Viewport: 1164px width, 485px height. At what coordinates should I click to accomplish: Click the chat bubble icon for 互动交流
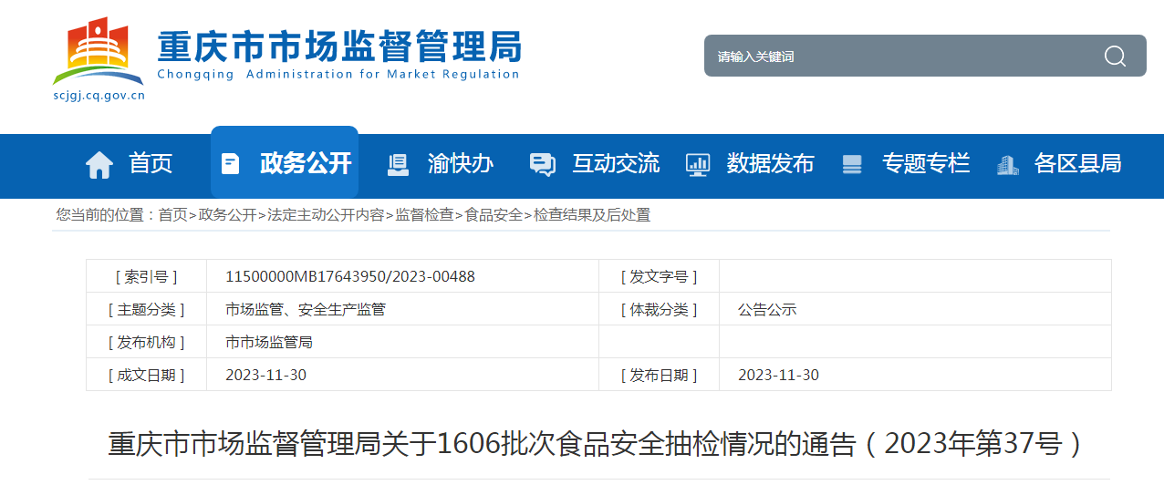coord(543,164)
